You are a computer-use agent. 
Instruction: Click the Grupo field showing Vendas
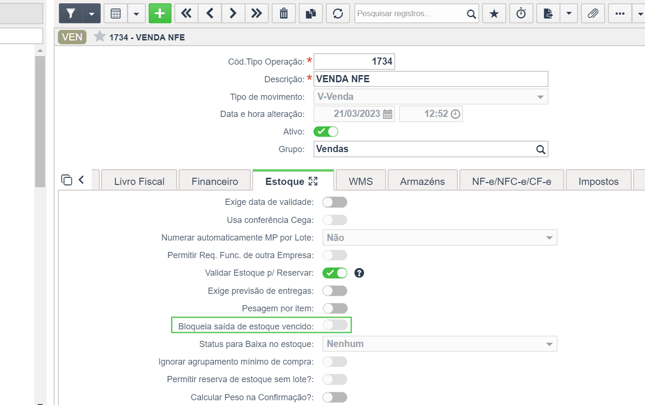tap(431, 149)
